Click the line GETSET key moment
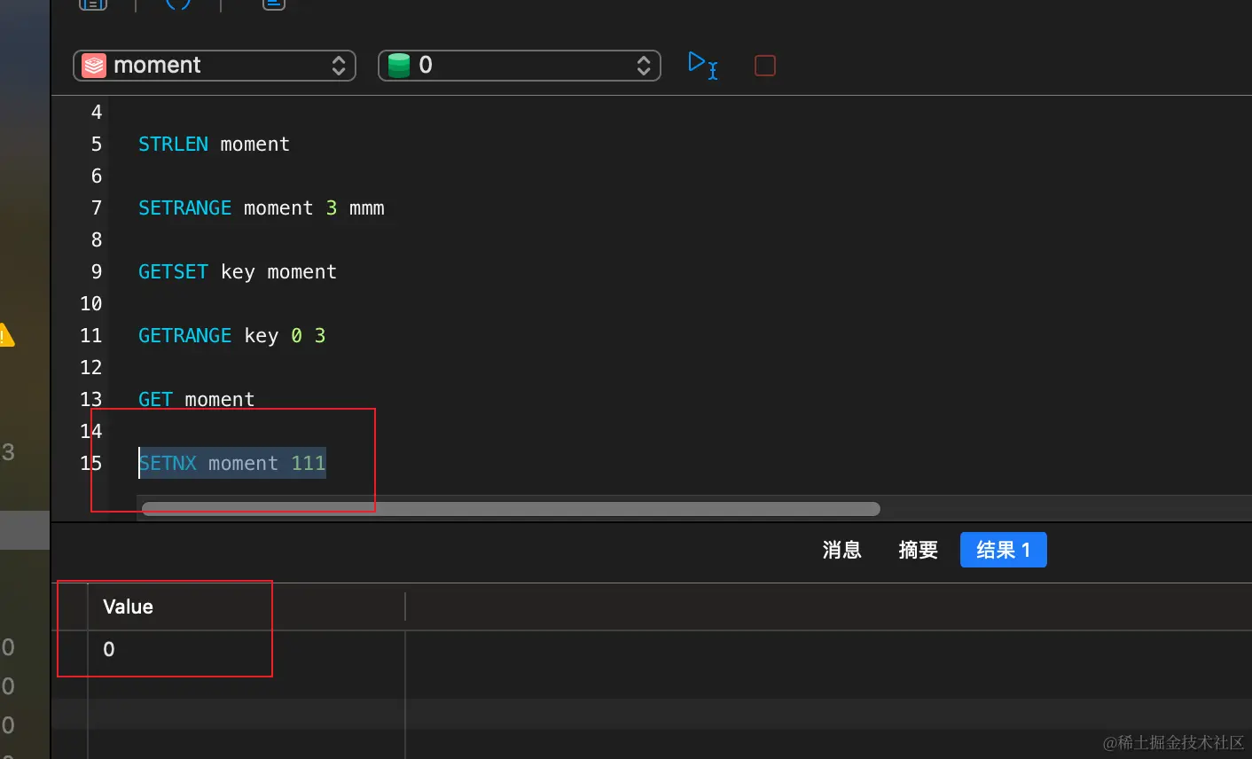Viewport: 1252px width, 759px height. tap(238, 271)
